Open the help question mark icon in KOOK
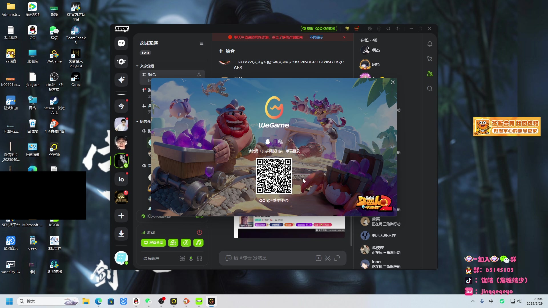The image size is (548, 308). [x=398, y=29]
